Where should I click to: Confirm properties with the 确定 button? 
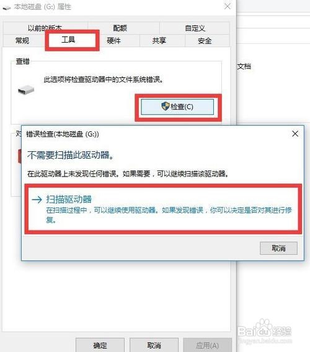coord(100,345)
